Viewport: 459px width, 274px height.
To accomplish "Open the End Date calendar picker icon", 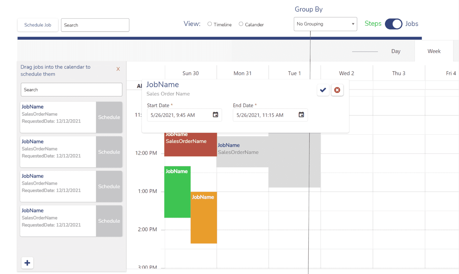I will pos(301,115).
